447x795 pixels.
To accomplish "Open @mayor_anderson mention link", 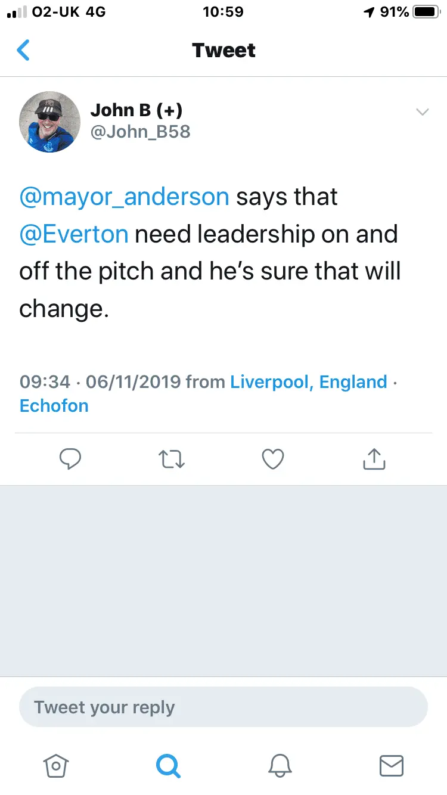I will pos(124,197).
